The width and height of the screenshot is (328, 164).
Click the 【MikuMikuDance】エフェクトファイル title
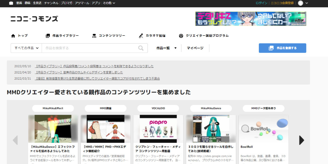[52, 149]
